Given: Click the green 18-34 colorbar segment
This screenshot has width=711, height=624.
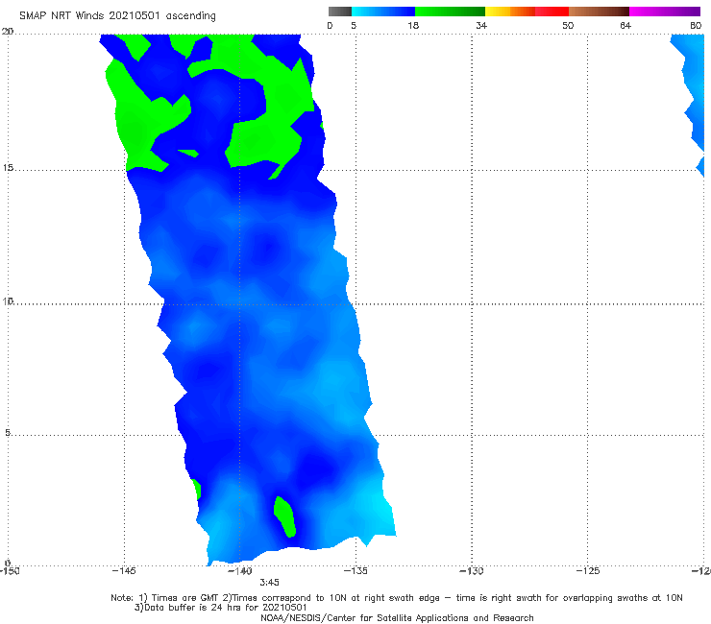Looking at the screenshot, I should 450,12.
